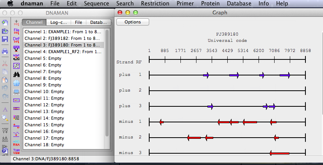Open the dnaman application menu
Viewport: 323px width, 165px height.
coord(32,4)
